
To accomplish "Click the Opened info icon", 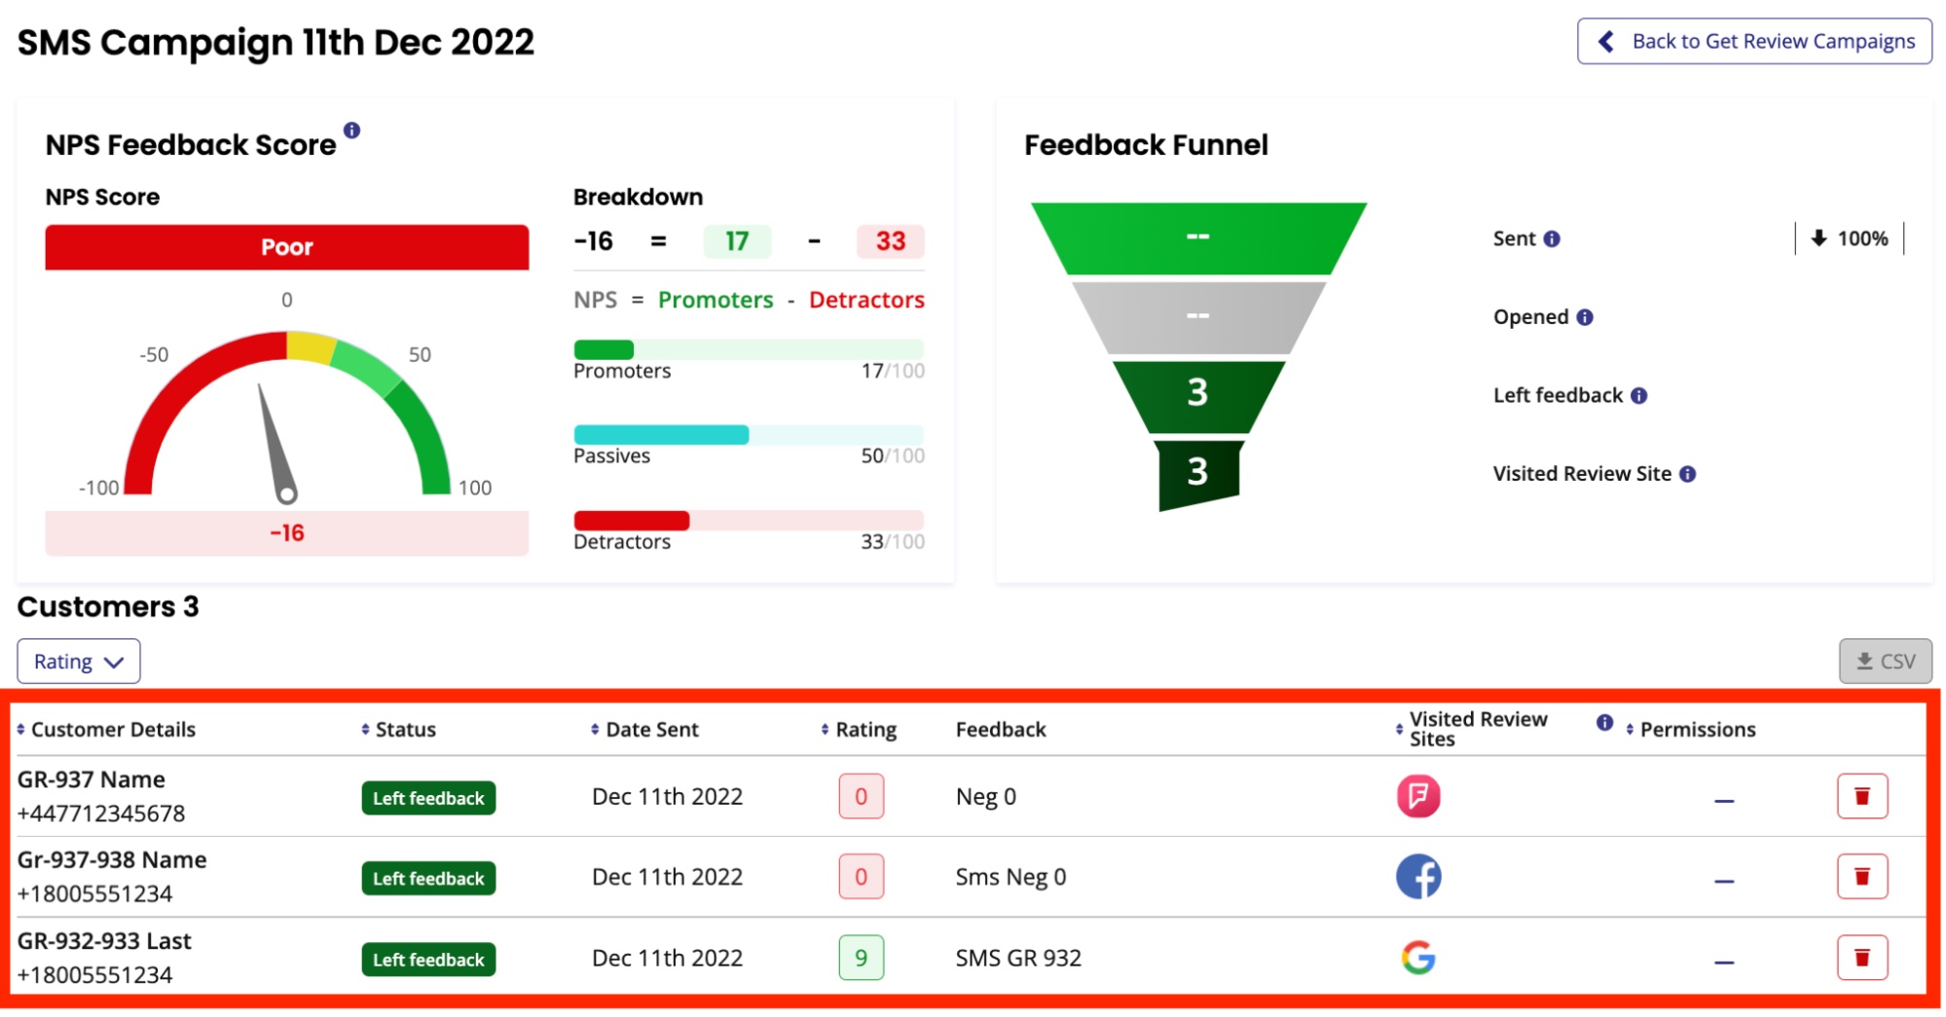I will point(1585,318).
